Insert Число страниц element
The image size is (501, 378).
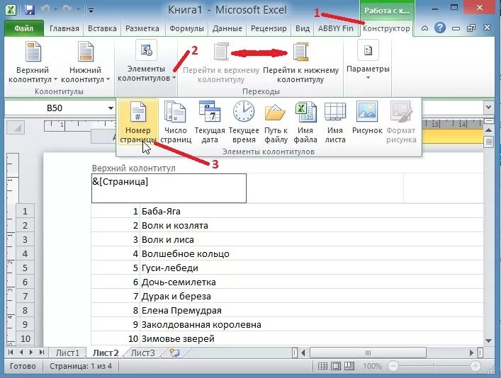tap(176, 122)
